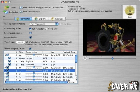140x92 pixels.
Task: Click compression slider for 47.36 MB title
Action: [34, 68]
